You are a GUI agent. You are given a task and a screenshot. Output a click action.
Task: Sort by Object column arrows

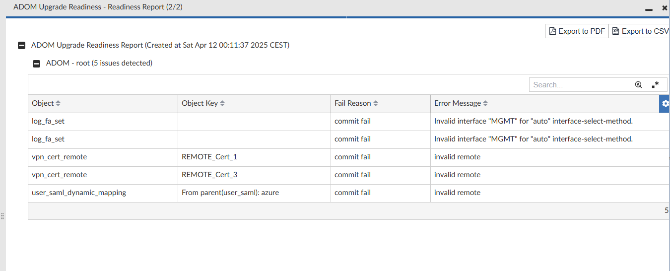[x=58, y=104]
